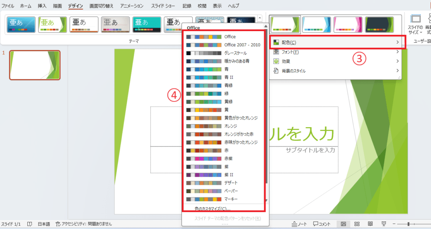431x229 pixels.
Task: Apply the white theme with orange underline
Action: (x=84, y=24)
